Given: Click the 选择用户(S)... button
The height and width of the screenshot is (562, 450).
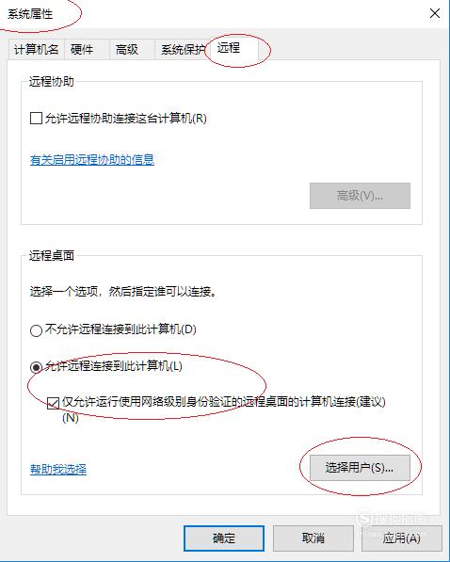Looking at the screenshot, I should click(x=360, y=468).
